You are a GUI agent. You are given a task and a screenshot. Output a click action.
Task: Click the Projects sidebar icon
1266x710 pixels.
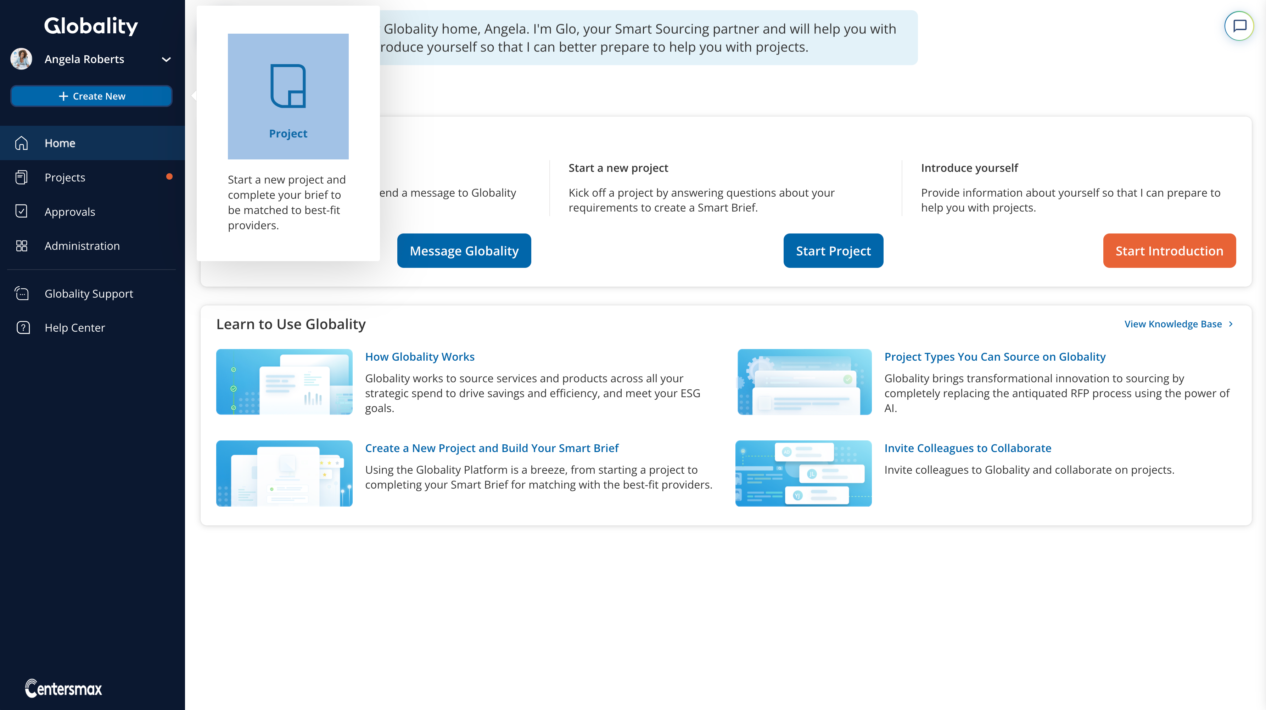click(22, 177)
